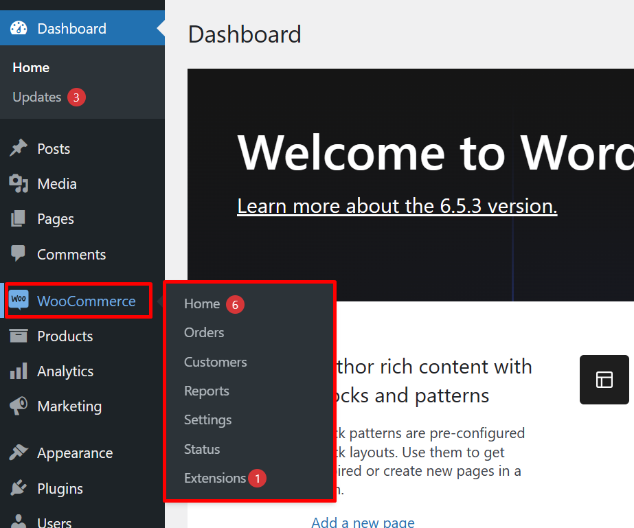This screenshot has height=528, width=634.
Task: Click the Posts pushpin icon
Action: [19, 148]
